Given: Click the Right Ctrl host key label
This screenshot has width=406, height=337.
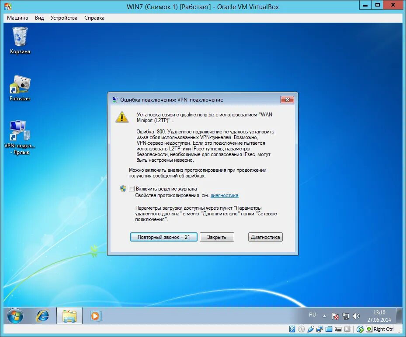Looking at the screenshot, I should pyautogui.click(x=383, y=329).
